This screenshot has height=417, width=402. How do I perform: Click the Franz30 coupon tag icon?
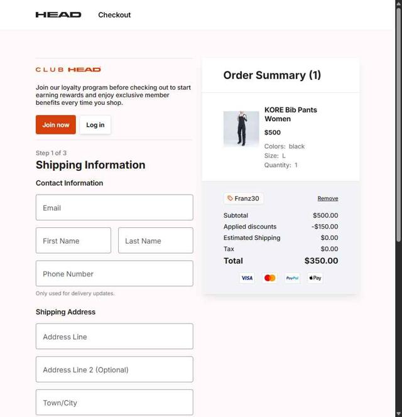230,198
